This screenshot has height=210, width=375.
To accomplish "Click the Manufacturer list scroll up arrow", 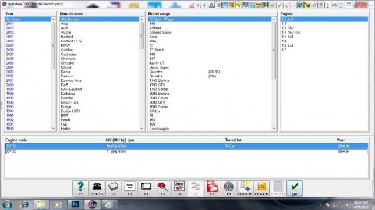I will (141, 19).
